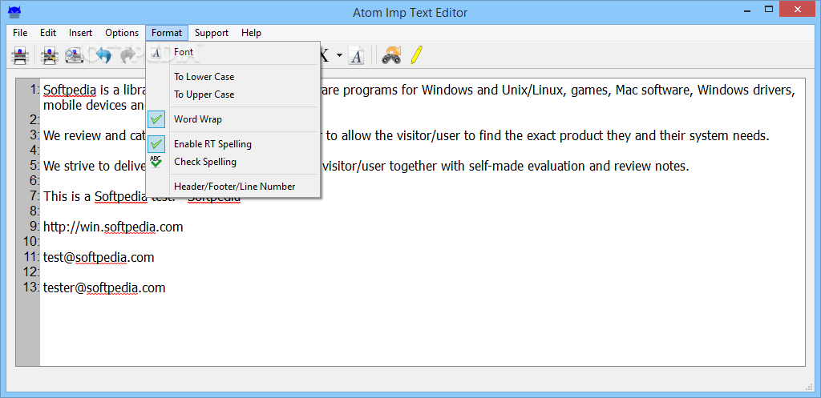
Task: Click the http://win.softpedia.com line
Action: 113,227
